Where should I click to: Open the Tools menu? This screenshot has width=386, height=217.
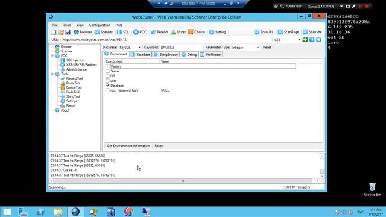coord(67,25)
